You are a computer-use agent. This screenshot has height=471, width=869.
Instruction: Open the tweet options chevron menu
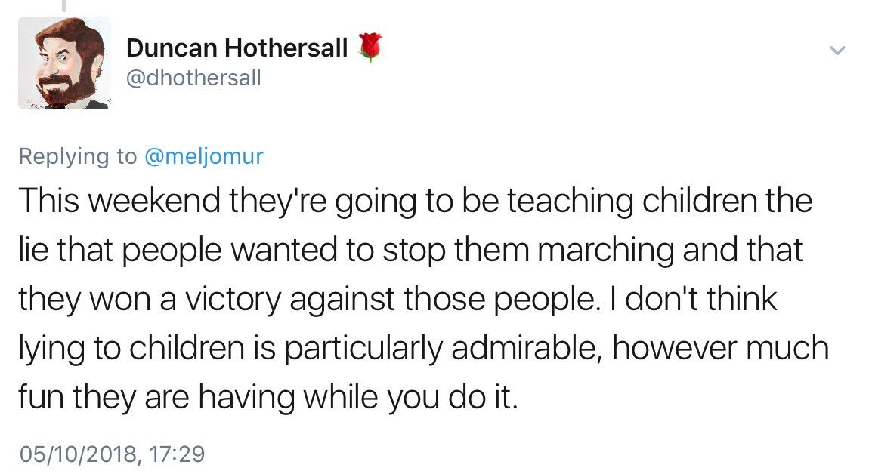(837, 51)
